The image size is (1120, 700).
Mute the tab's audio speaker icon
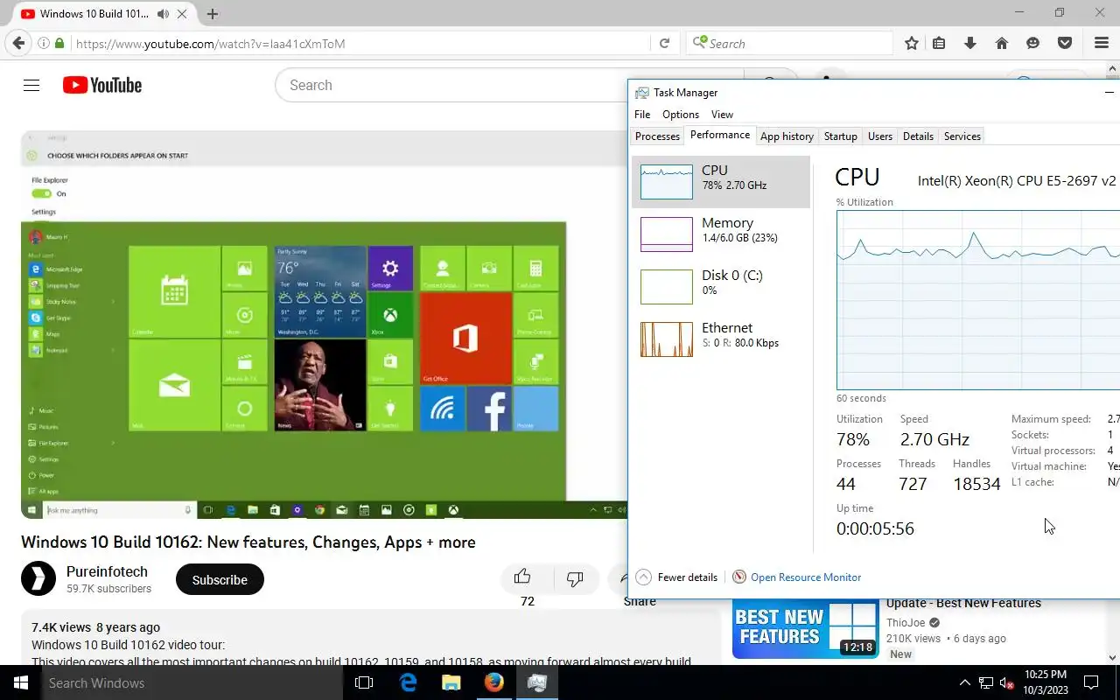tap(164, 14)
